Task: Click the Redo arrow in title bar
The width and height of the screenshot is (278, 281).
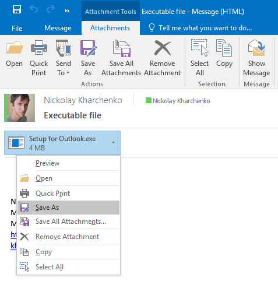Action: (x=51, y=9)
